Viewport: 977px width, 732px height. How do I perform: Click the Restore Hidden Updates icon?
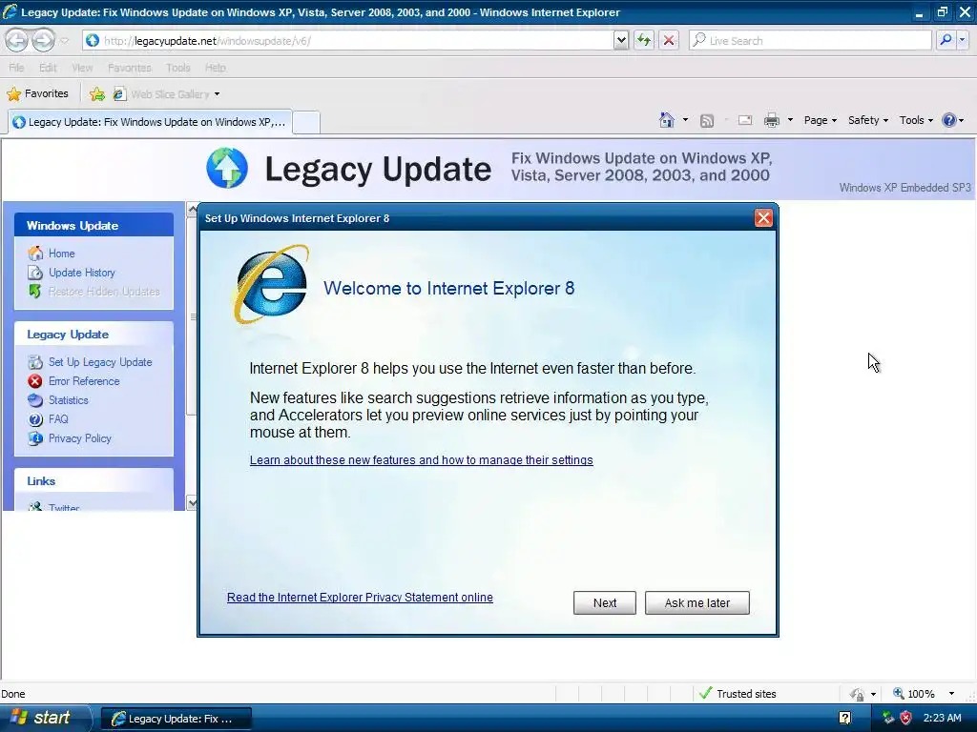(35, 292)
